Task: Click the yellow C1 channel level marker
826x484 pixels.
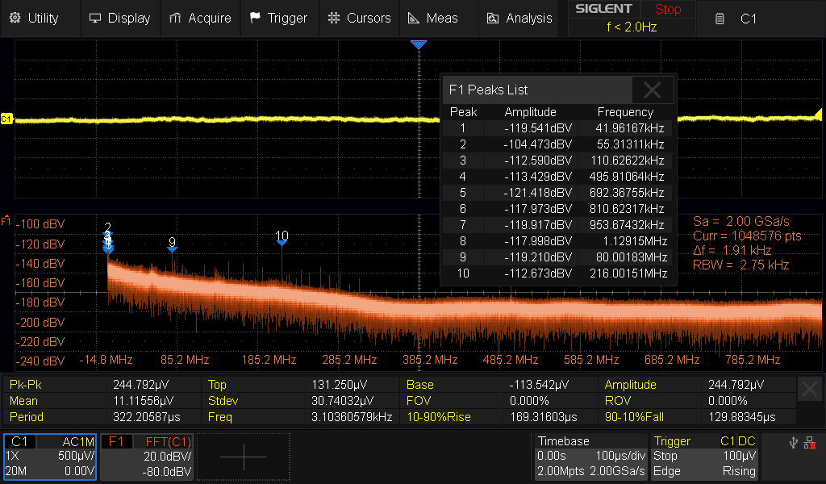Action: click(7, 119)
